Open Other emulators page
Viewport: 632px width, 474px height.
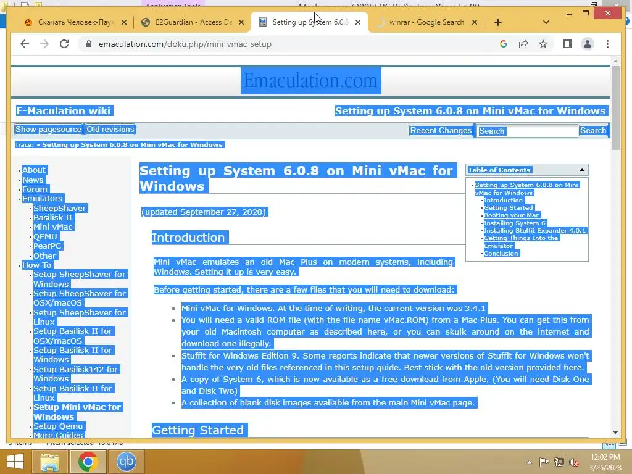pyautogui.click(x=44, y=256)
